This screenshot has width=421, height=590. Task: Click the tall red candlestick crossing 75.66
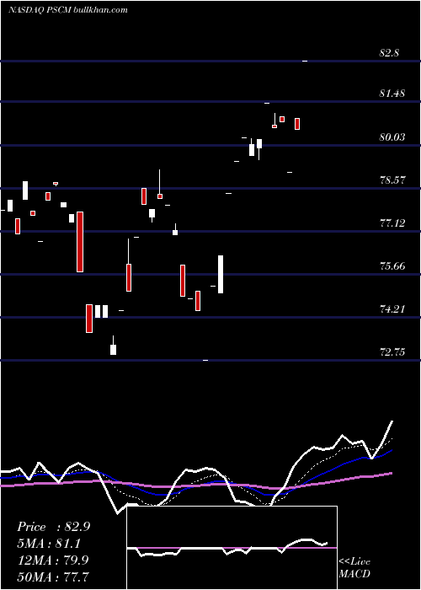point(80,242)
